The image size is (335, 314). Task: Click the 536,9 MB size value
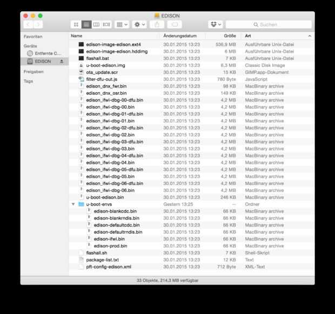coord(226,44)
